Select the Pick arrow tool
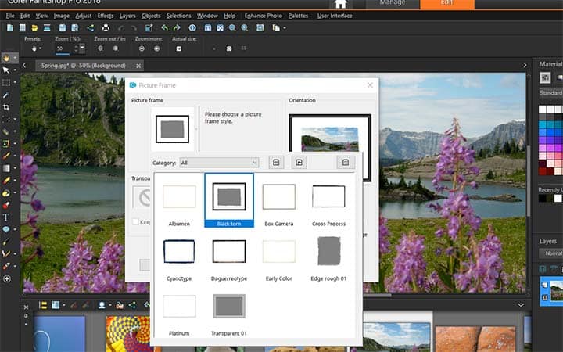Screen dimensions: 563x352 (x=6, y=70)
